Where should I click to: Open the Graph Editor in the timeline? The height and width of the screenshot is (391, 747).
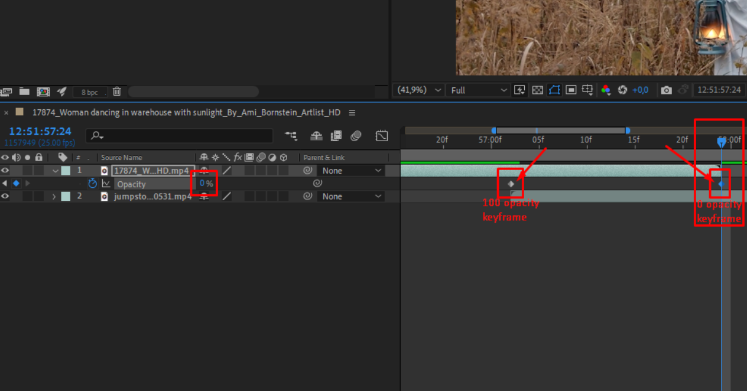click(x=381, y=136)
